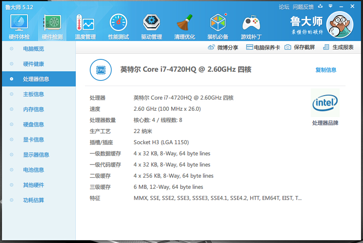Click the bullet icon beside 电脑概览
The image size is (363, 243).
coord(12,49)
